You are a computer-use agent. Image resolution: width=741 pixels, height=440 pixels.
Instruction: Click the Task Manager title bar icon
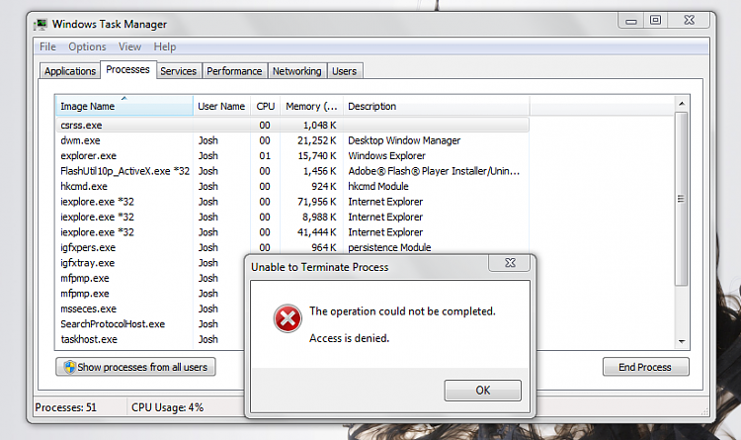(x=41, y=24)
